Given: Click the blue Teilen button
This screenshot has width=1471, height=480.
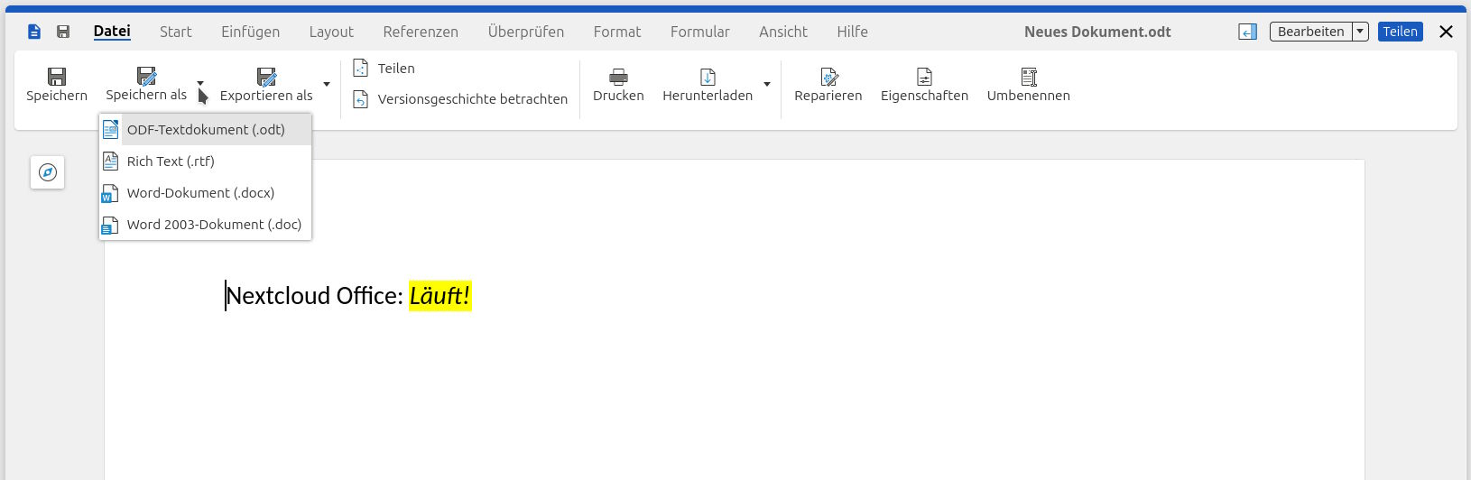Looking at the screenshot, I should pyautogui.click(x=1400, y=32).
